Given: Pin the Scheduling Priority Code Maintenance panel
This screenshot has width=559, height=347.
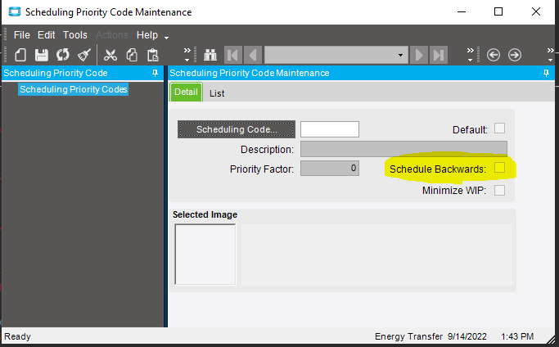Looking at the screenshot, I should point(546,73).
